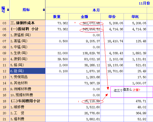The height and width of the screenshot is (122, 153).
Task: Select row 2.工 资
Action: (x=28, y=113)
